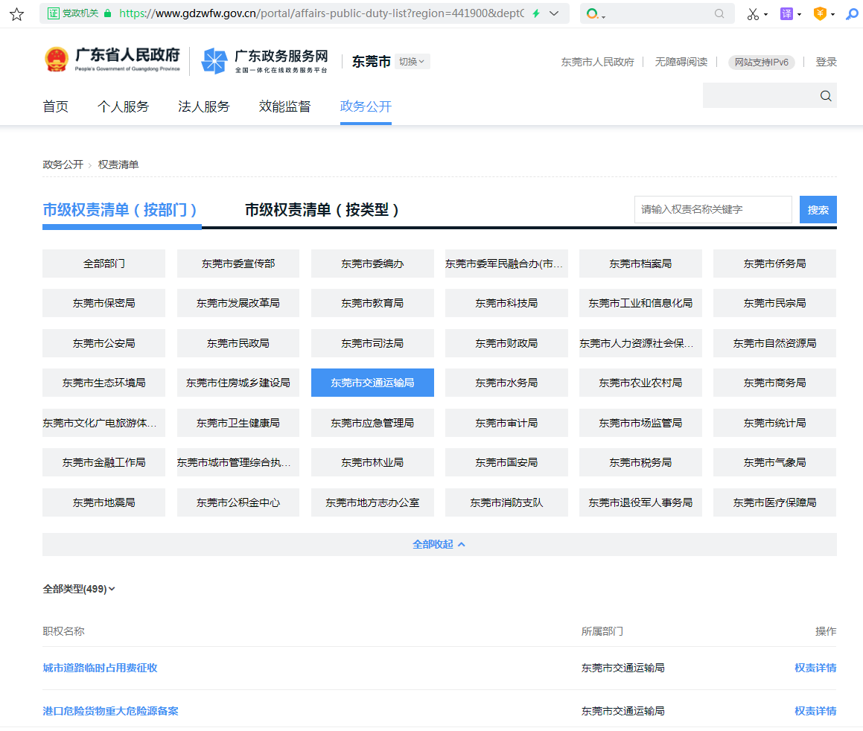Open 港口危险货物重大危险源备案 item

(x=111, y=711)
